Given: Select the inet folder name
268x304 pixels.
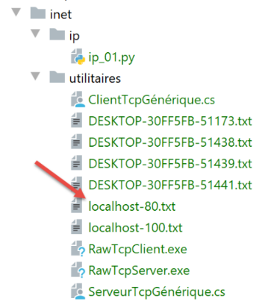Looking at the screenshot, I should (x=60, y=14).
